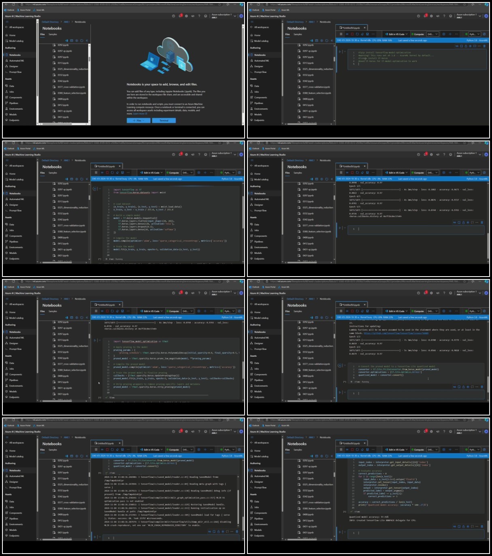
Task: Select Designer in the welcome page left navigation
Action: tap(14, 66)
